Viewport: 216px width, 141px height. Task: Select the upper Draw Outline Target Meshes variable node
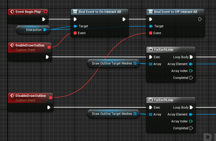(x=114, y=63)
